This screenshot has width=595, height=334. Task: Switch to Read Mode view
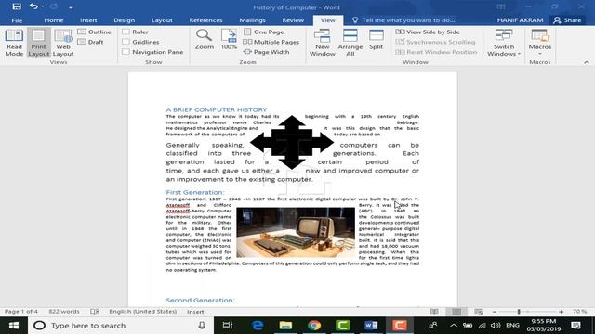(x=14, y=43)
